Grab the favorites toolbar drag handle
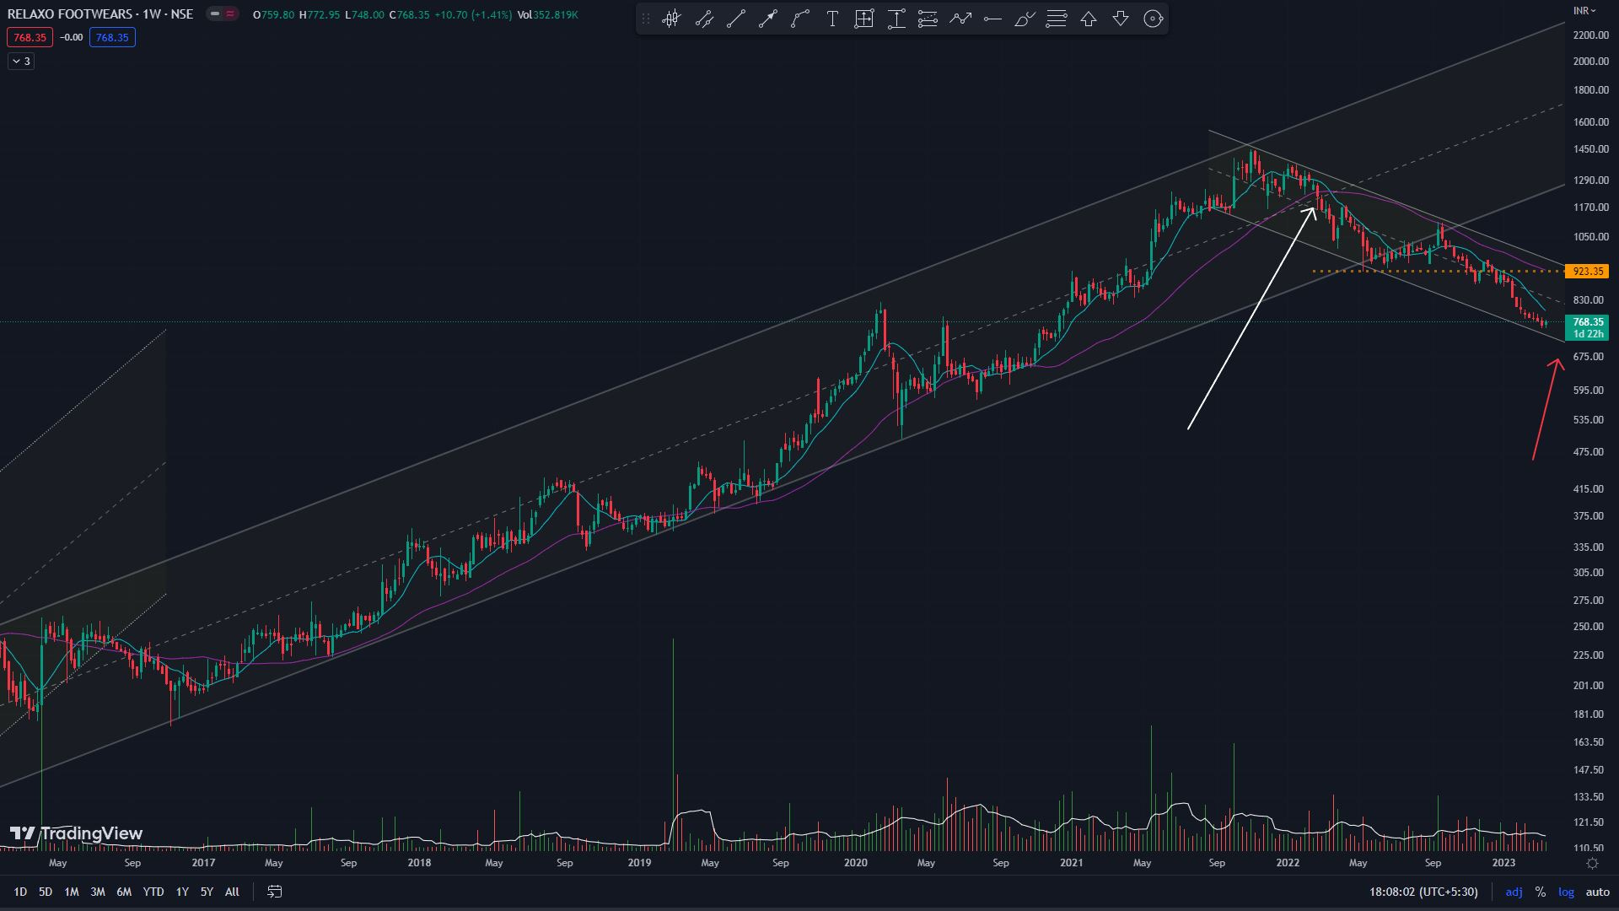This screenshot has height=911, width=1619. [646, 19]
